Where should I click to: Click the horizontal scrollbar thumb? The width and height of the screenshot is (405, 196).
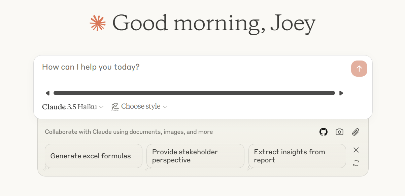[x=194, y=93]
